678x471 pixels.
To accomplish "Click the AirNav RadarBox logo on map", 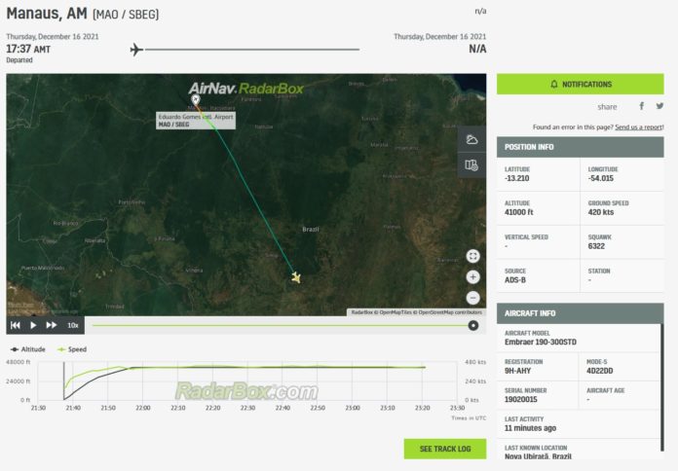I will [246, 89].
